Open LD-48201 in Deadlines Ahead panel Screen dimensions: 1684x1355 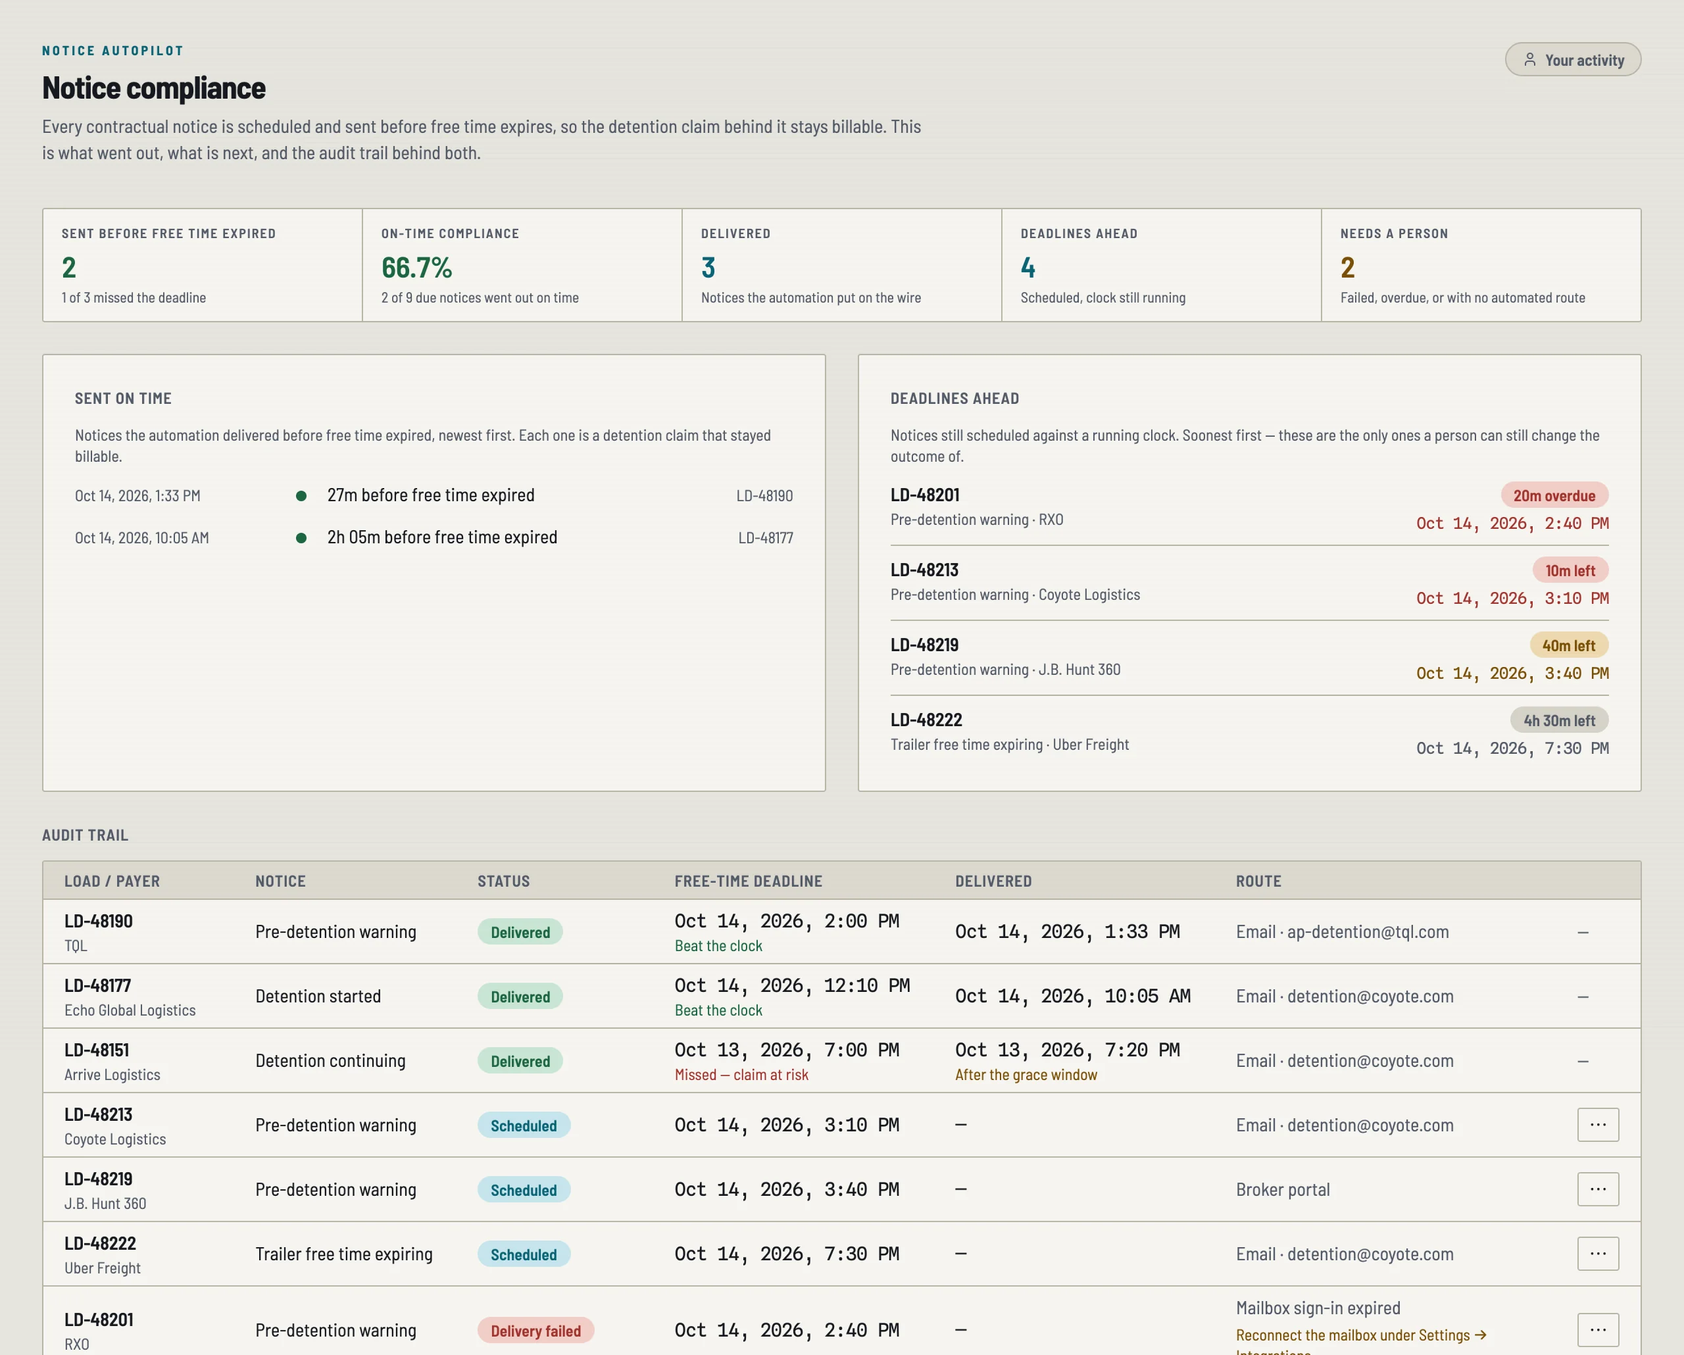(x=925, y=495)
